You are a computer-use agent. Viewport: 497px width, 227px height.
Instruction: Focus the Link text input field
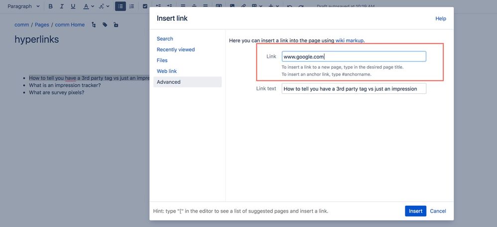coord(354,89)
